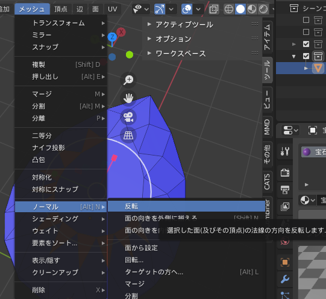Open トランスフォーム submenu

(61, 23)
